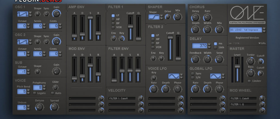Viewport: 280px width, 119px height.
Task: Click the Amp Env Sustain slider
Action: pyautogui.click(x=90, y=28)
